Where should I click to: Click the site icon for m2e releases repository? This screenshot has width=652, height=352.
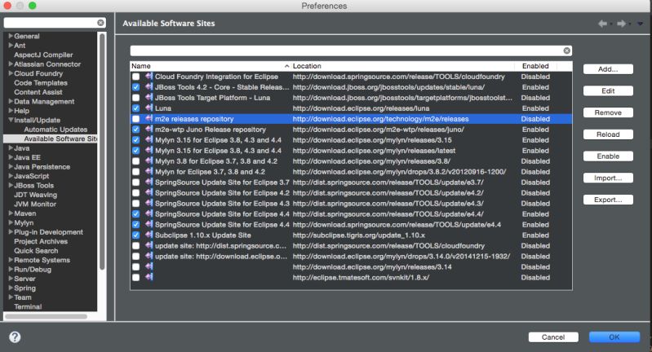[149, 119]
